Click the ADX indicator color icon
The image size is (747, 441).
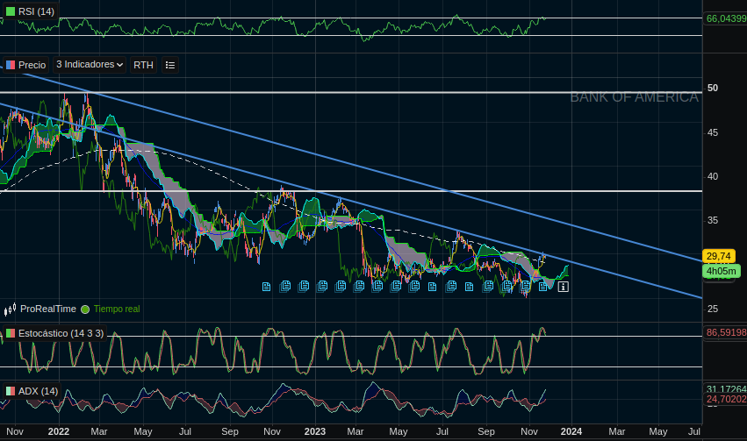10,391
